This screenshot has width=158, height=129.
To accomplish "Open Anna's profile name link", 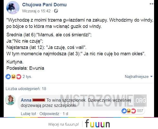I will (26, 100).
